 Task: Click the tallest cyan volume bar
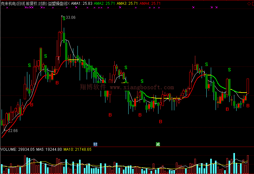click(x=234, y=163)
